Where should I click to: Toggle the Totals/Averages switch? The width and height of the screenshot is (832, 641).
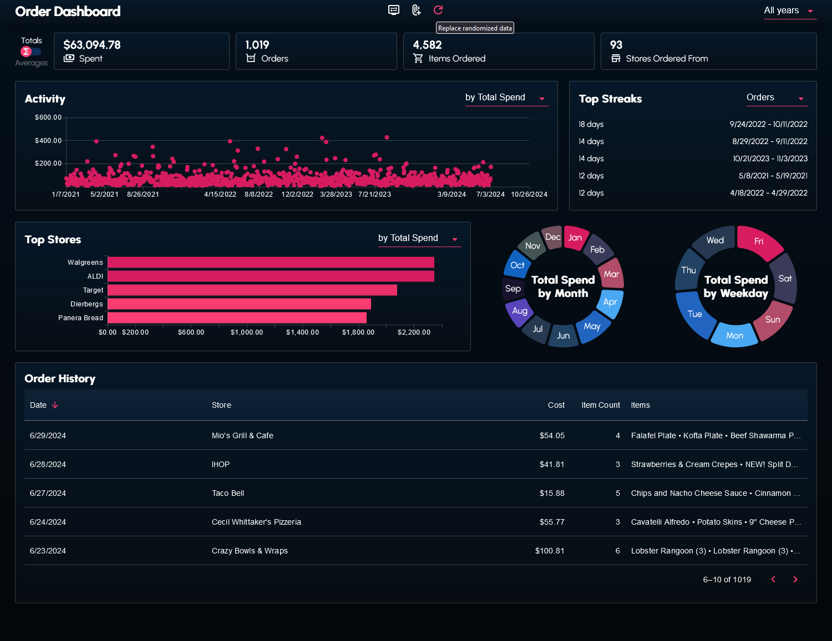point(31,52)
